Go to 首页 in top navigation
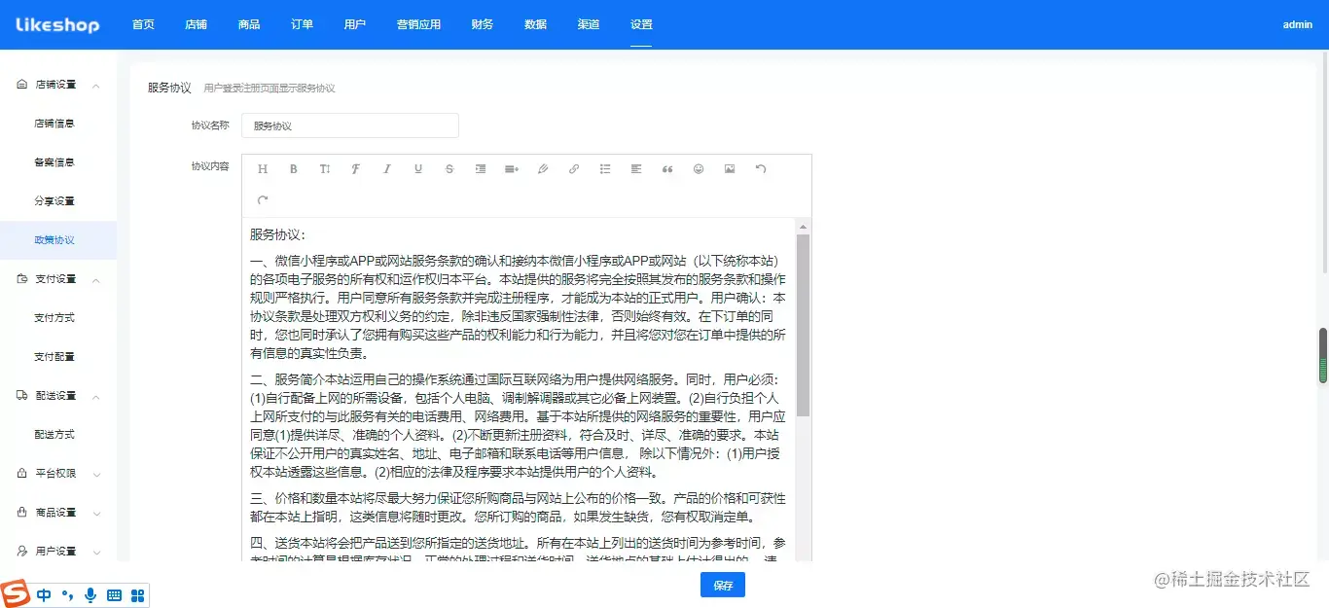 click(143, 24)
